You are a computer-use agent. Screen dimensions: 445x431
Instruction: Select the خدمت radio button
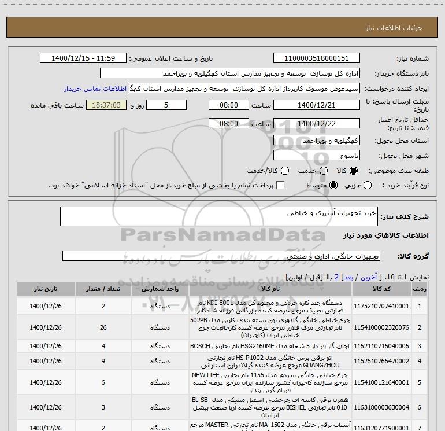tap(324, 171)
